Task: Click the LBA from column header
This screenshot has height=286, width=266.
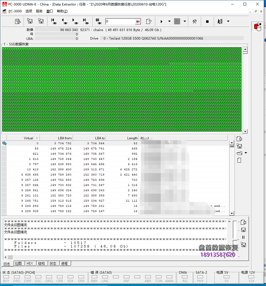Action: [x=56, y=138]
